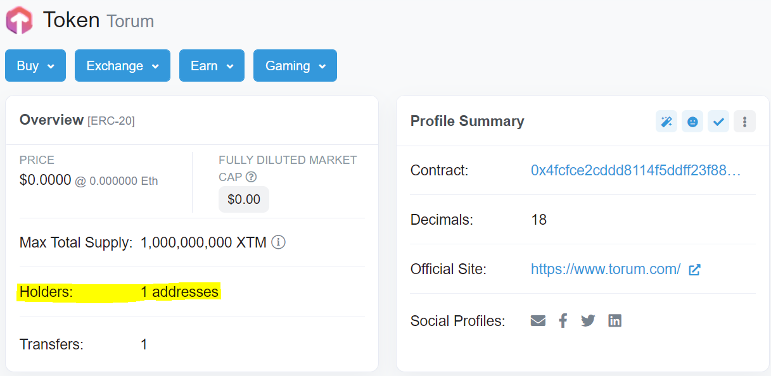Select the '1 addresses' holders value
Screen dimensions: 771x376
pyautogui.click(x=180, y=292)
